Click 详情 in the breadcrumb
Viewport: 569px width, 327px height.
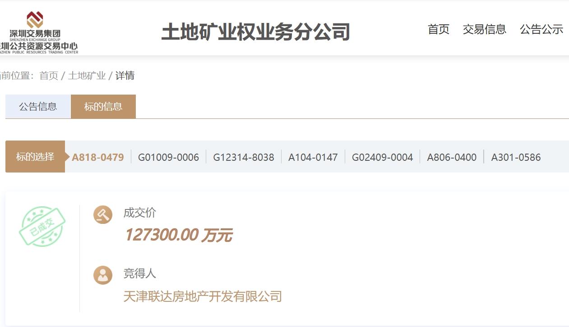pos(125,76)
